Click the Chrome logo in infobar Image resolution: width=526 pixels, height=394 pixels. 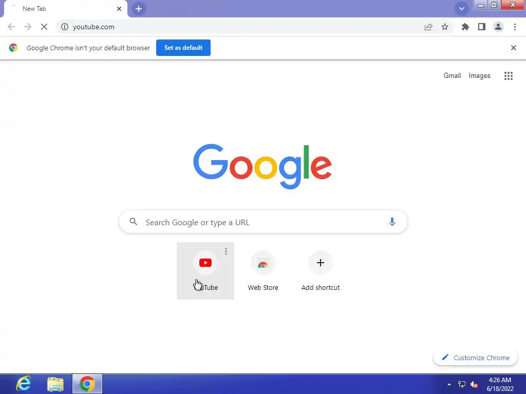pyautogui.click(x=13, y=48)
